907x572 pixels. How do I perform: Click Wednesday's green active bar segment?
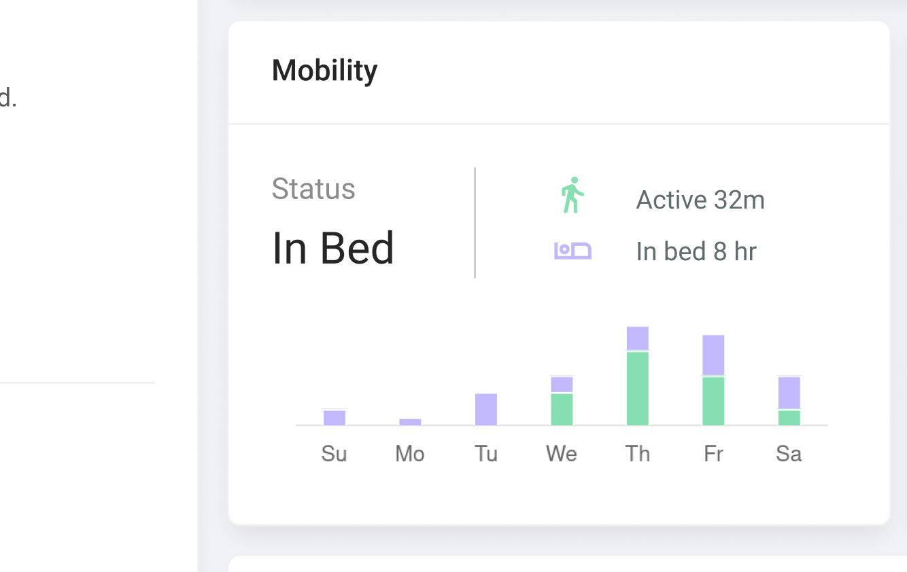[x=562, y=409]
